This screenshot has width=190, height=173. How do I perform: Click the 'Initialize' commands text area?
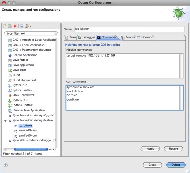(123, 66)
